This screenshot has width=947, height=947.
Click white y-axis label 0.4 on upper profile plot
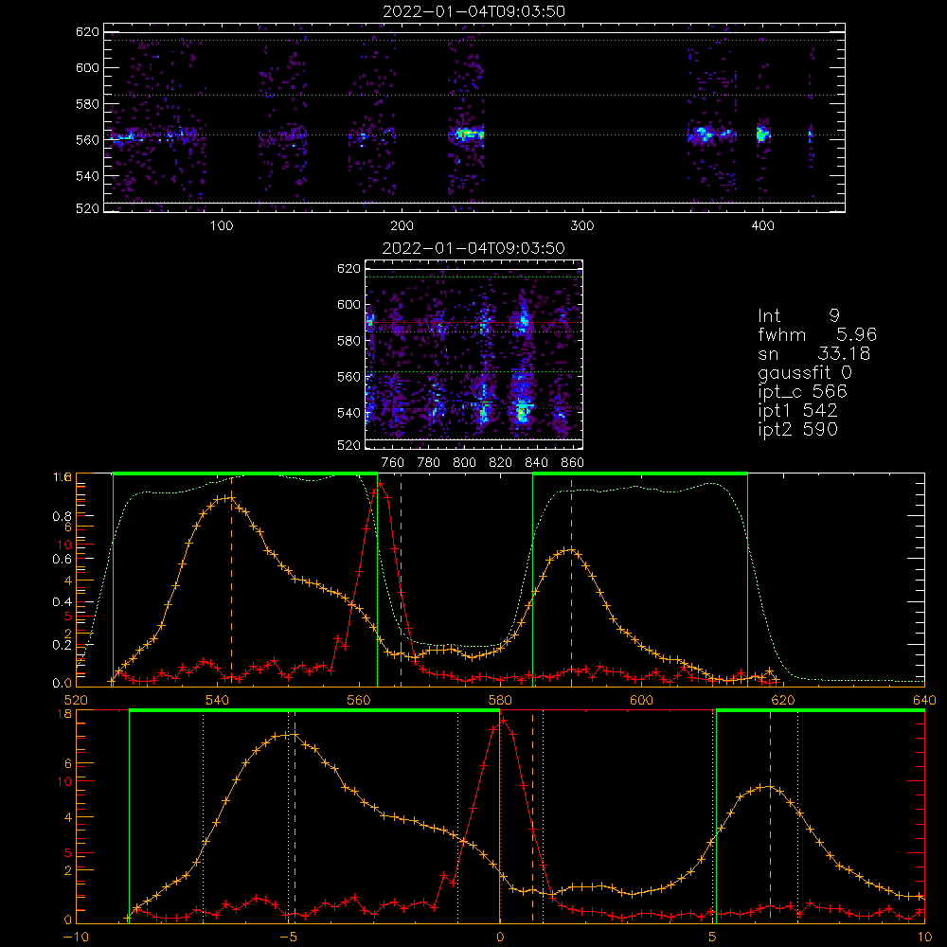63,602
